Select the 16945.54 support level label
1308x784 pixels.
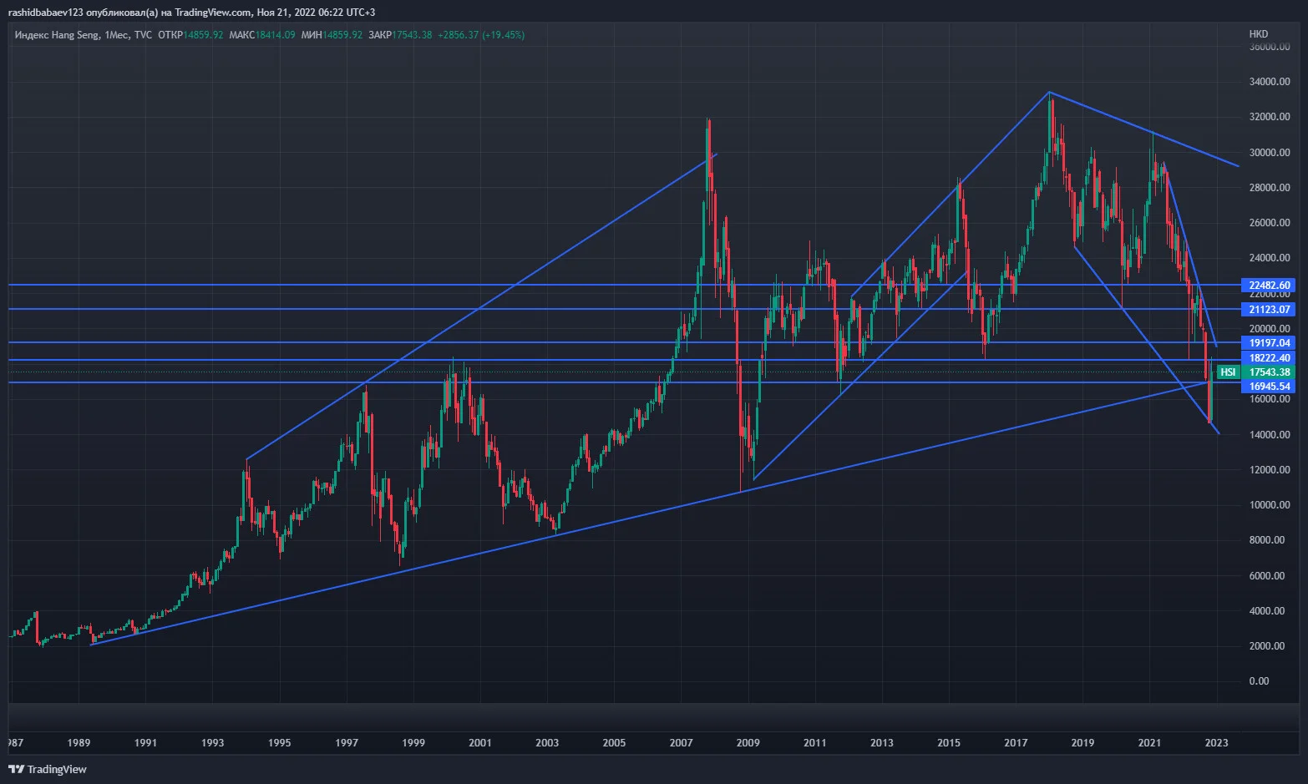click(1269, 387)
